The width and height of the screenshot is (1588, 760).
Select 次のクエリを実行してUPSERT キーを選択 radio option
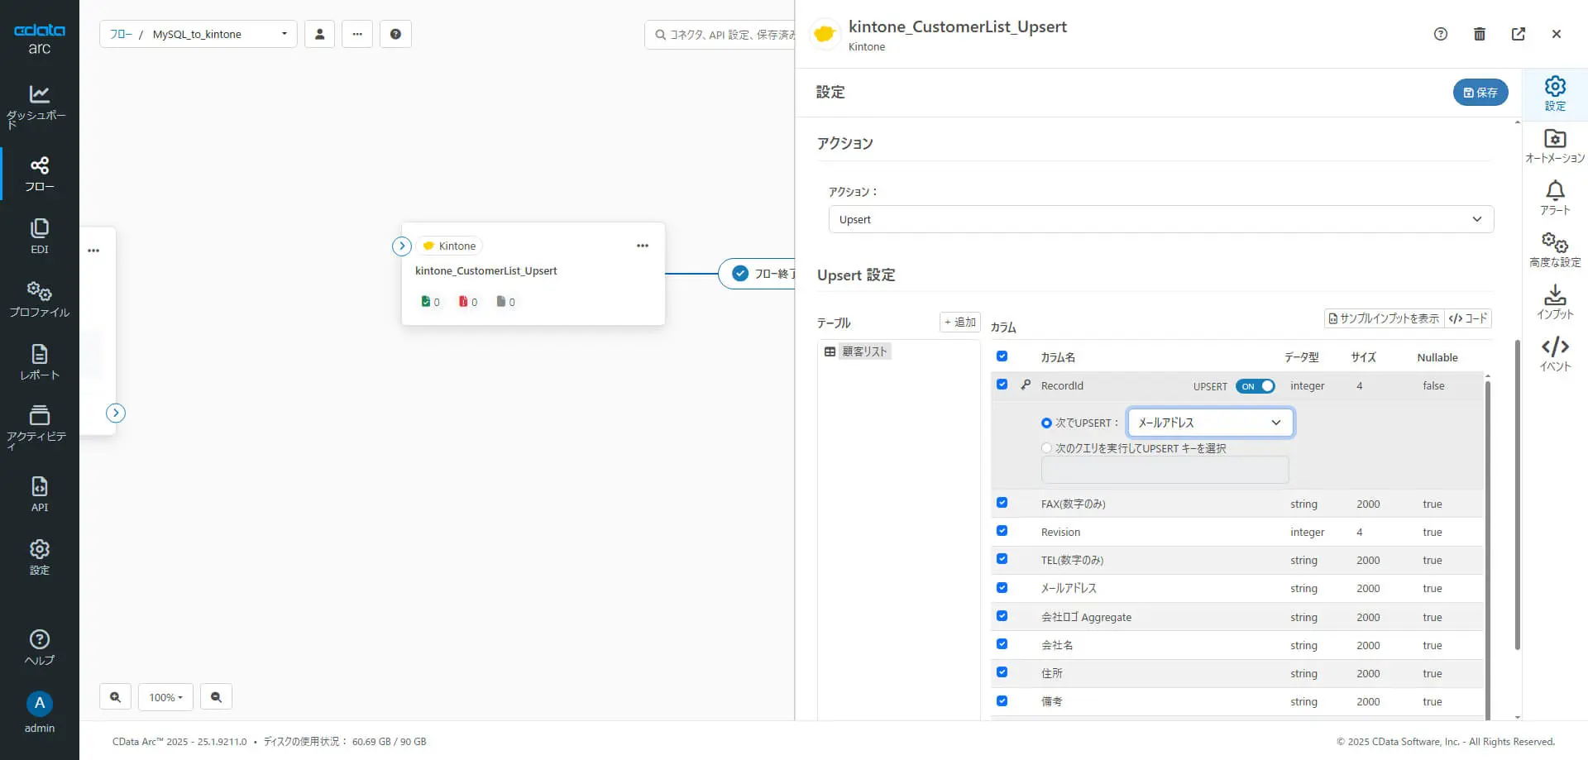point(1047,448)
